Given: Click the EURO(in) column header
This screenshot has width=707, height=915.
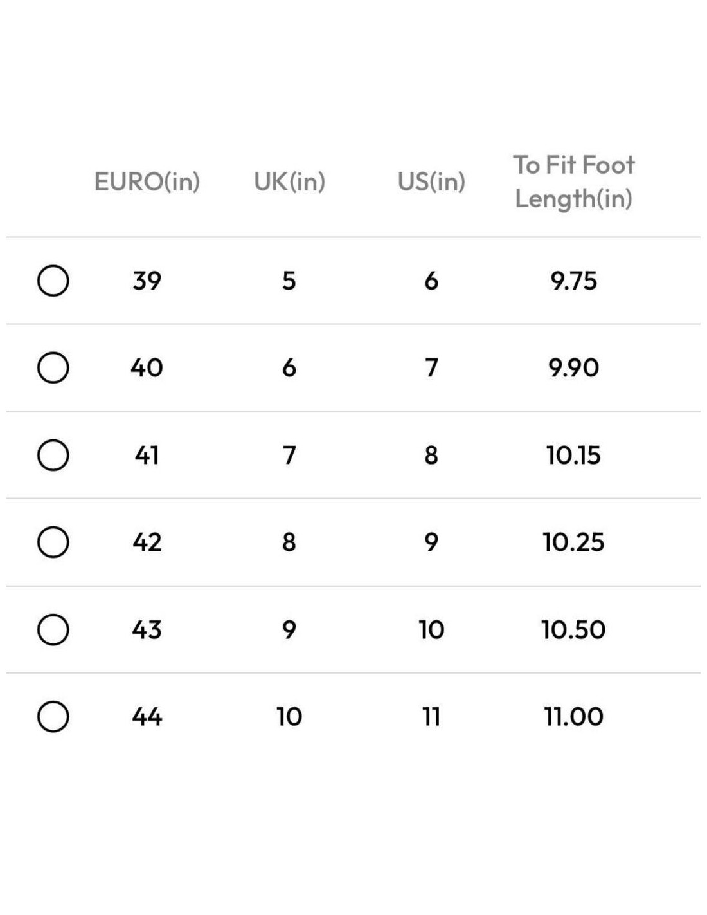Looking at the screenshot, I should (x=147, y=182).
